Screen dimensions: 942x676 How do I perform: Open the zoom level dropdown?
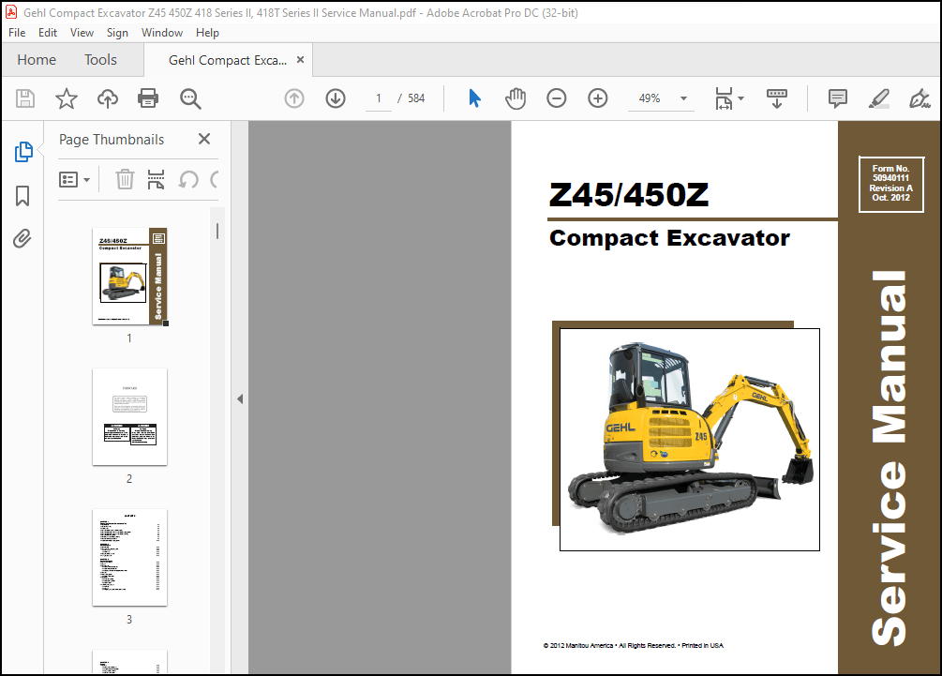(683, 98)
